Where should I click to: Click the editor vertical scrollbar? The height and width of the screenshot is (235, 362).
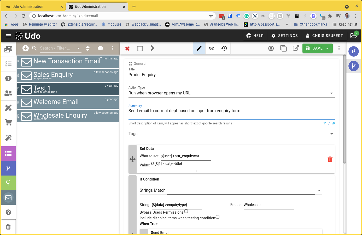coord(345,109)
